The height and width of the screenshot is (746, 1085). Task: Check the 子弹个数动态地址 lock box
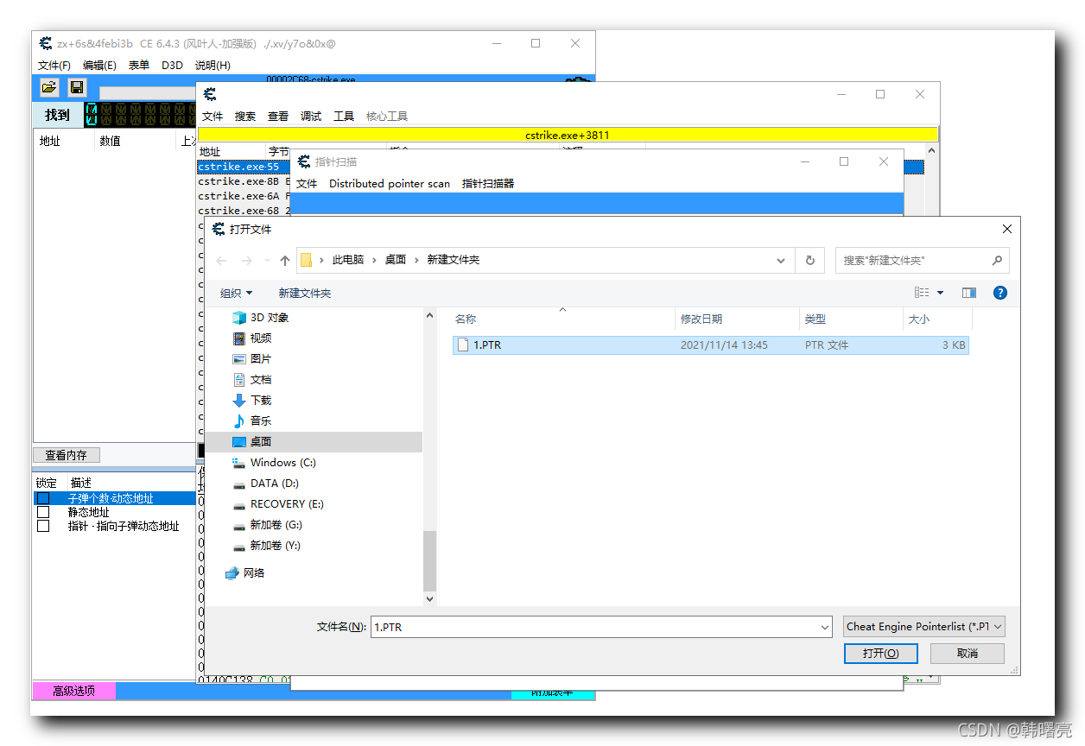pos(43,498)
